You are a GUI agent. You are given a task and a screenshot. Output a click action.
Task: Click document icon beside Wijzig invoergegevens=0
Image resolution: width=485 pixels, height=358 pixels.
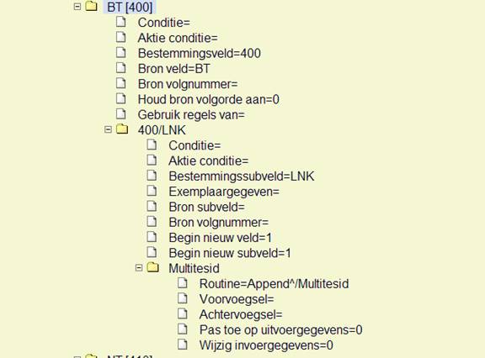[183, 344]
